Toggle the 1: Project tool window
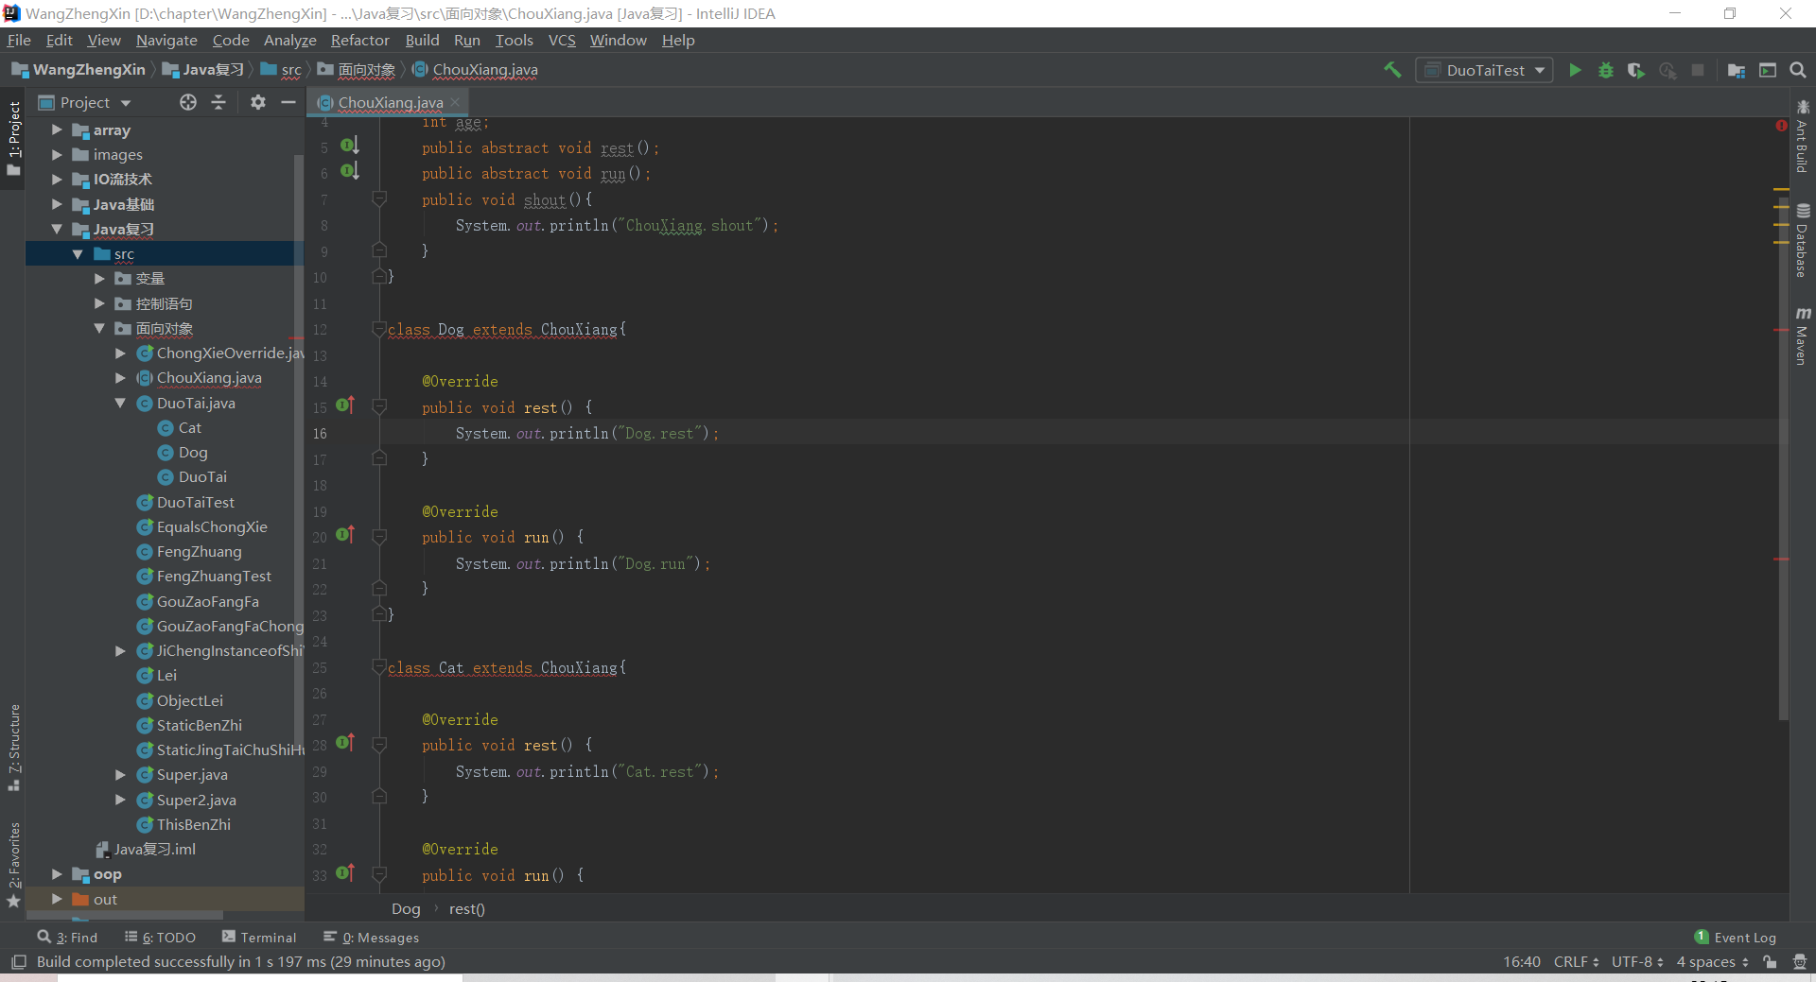Image resolution: width=1816 pixels, height=982 pixels. click(x=13, y=140)
